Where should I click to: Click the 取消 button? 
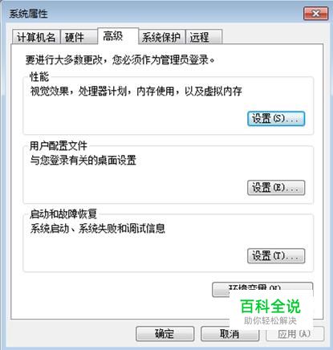pos(229,334)
